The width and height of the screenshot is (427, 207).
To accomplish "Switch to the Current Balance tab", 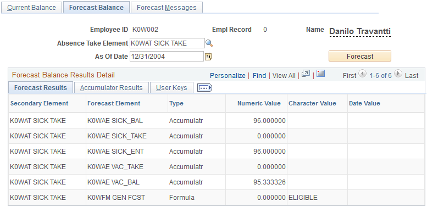I will pos(31,8).
